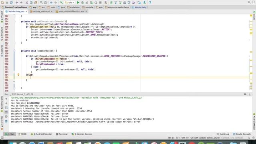Viewport: 256px width, 144px height.
Task: Click the Save All toolbar icon
Action: pyautogui.click(x=7, y=2)
